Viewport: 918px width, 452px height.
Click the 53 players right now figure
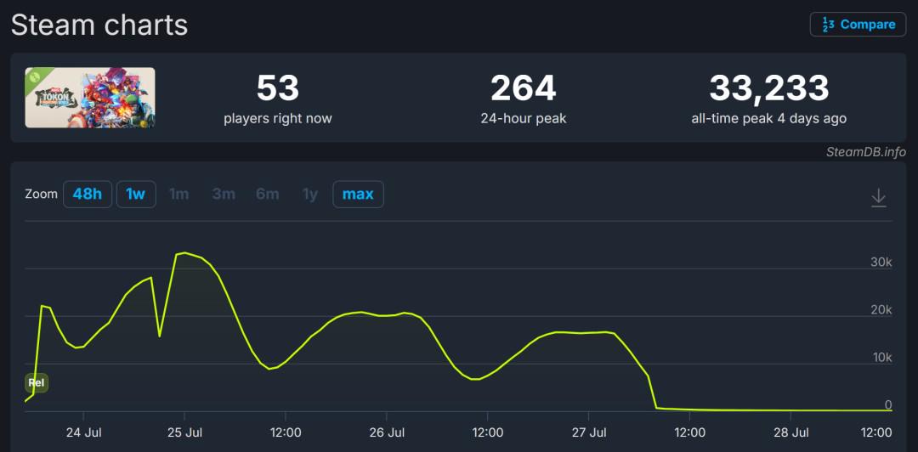click(x=277, y=88)
